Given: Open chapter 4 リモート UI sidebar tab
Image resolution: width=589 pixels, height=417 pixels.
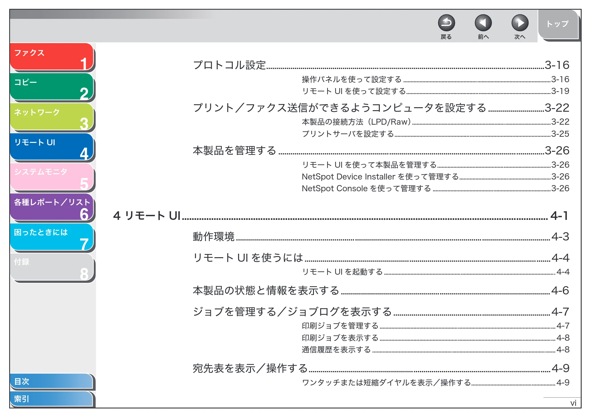Looking at the screenshot, I should tap(52, 147).
